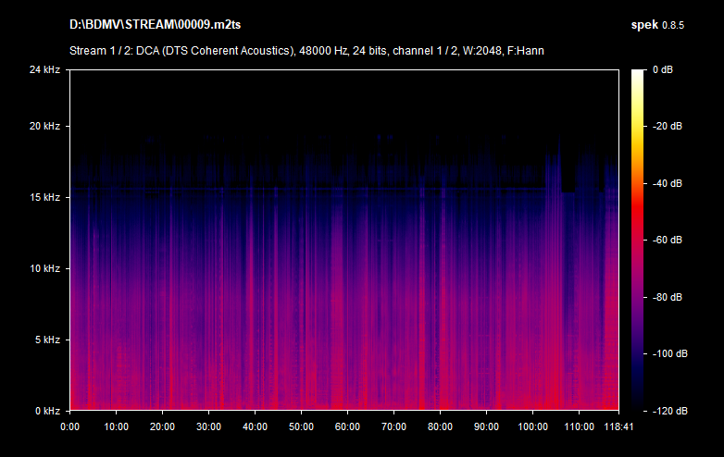Click the 60:00 time axis marker

pos(347,427)
